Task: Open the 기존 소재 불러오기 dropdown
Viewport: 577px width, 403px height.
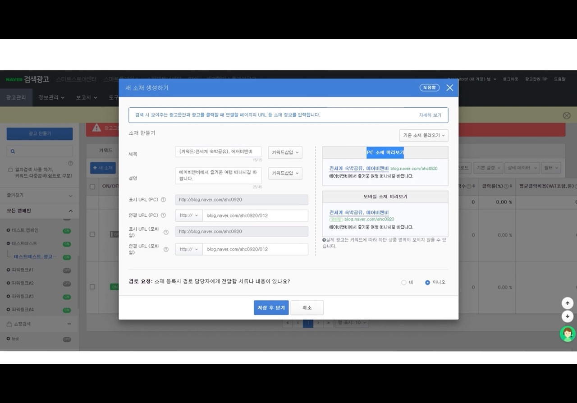Action: [x=424, y=135]
